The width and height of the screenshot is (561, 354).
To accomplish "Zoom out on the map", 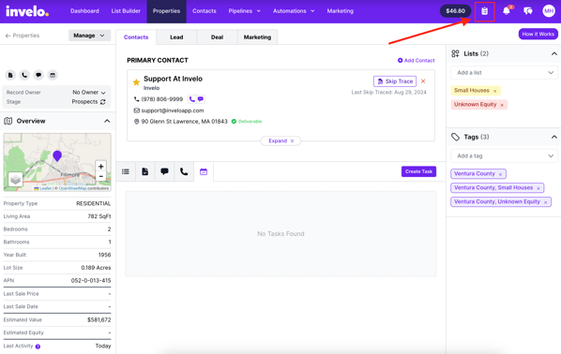I will point(101,176).
